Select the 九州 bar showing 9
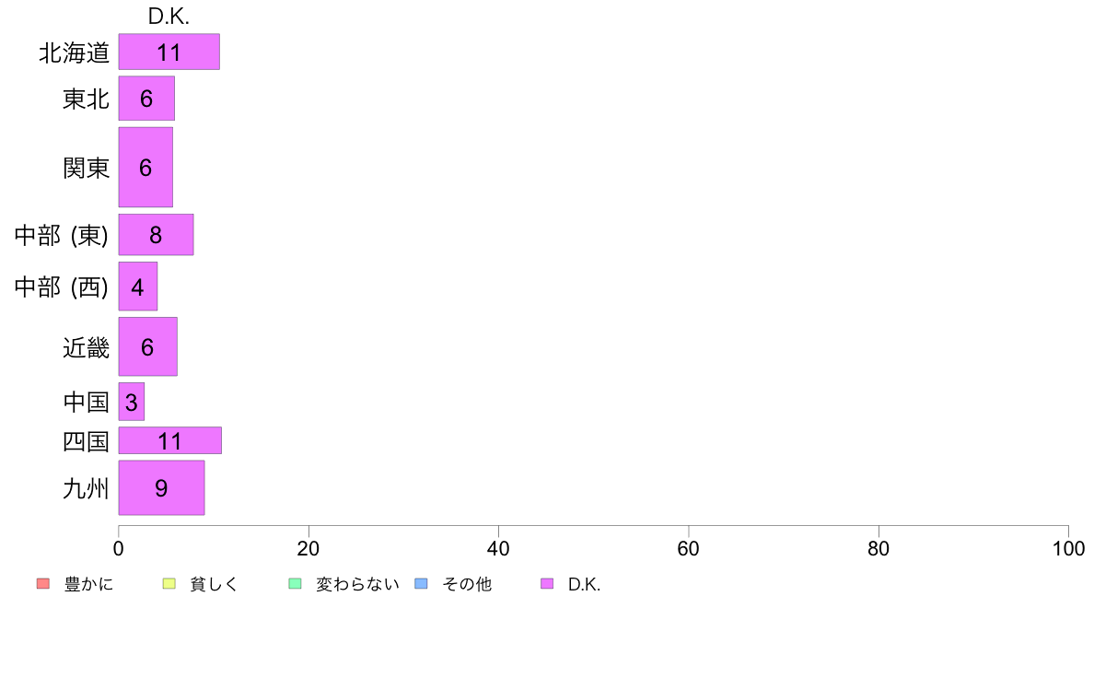This screenshot has width=1094, height=678. pyautogui.click(x=161, y=487)
